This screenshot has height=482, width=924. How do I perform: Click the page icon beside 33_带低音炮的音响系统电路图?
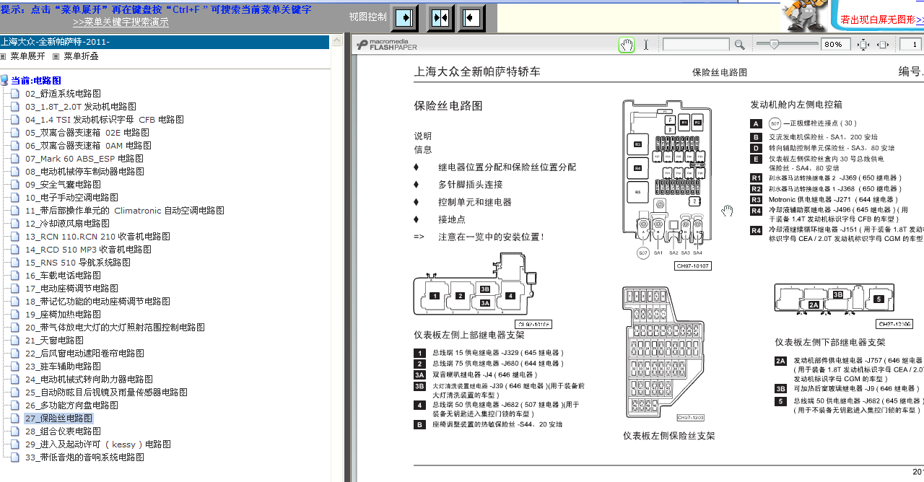15,457
